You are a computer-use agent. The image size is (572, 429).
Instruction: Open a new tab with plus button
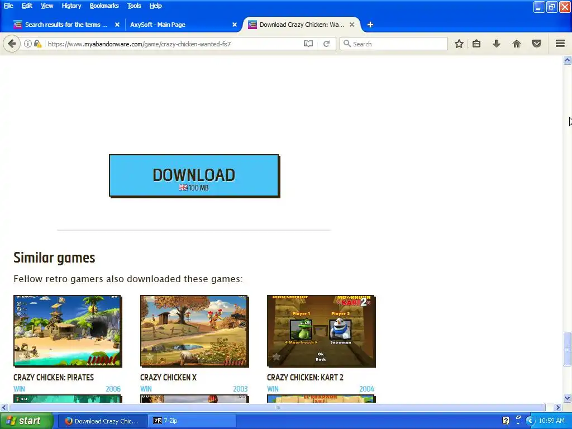click(370, 25)
